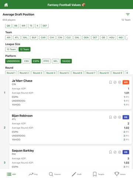Tap the RB badge on Saquon Barkley

pyautogui.click(x=126, y=152)
